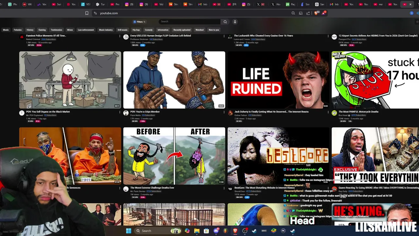
Task: Switch to the X browser tab without label
Action: 260,4
